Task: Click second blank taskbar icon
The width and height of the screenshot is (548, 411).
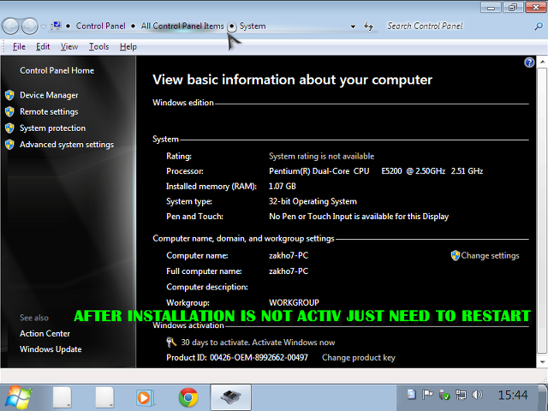Action: point(104,397)
